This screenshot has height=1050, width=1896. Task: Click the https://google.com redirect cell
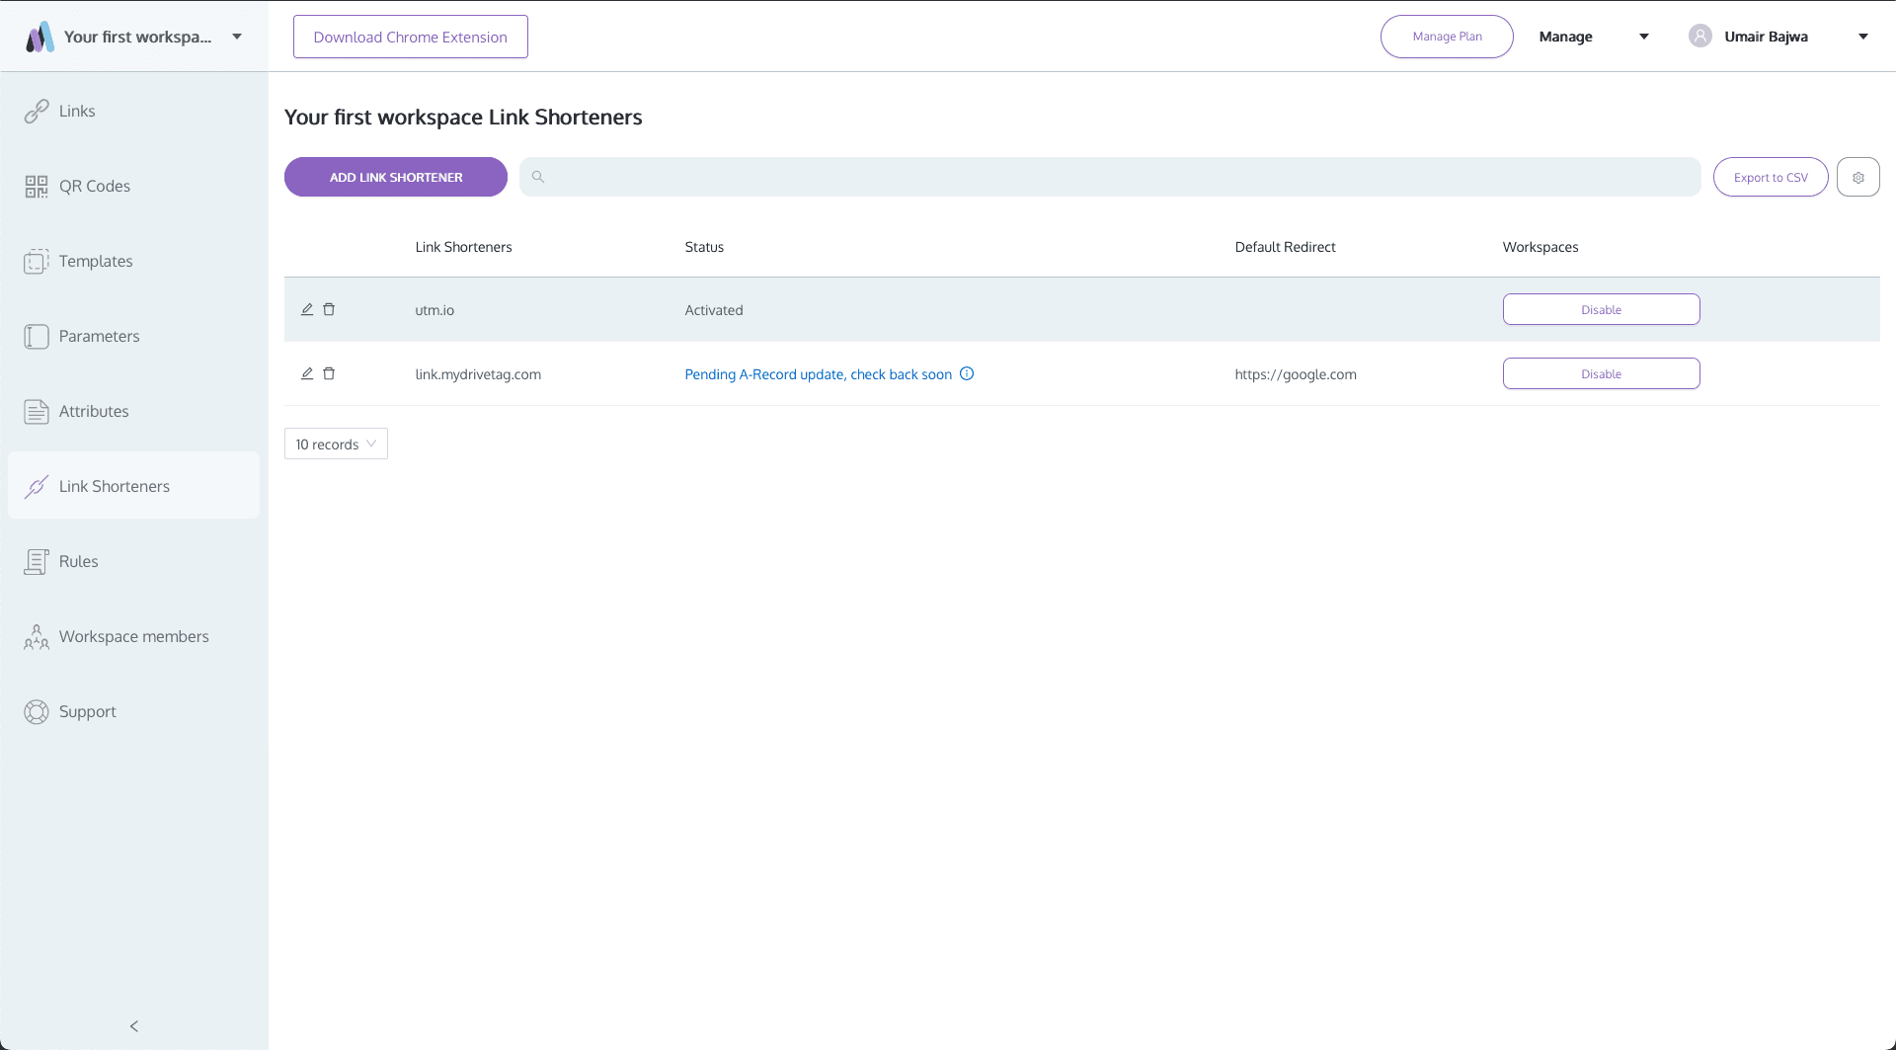[1296, 374]
